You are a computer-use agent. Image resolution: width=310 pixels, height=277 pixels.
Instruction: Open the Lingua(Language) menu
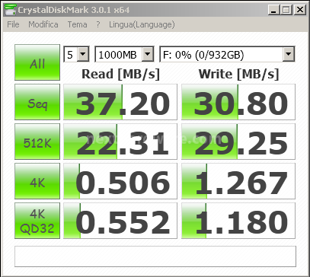pyautogui.click(x=142, y=24)
